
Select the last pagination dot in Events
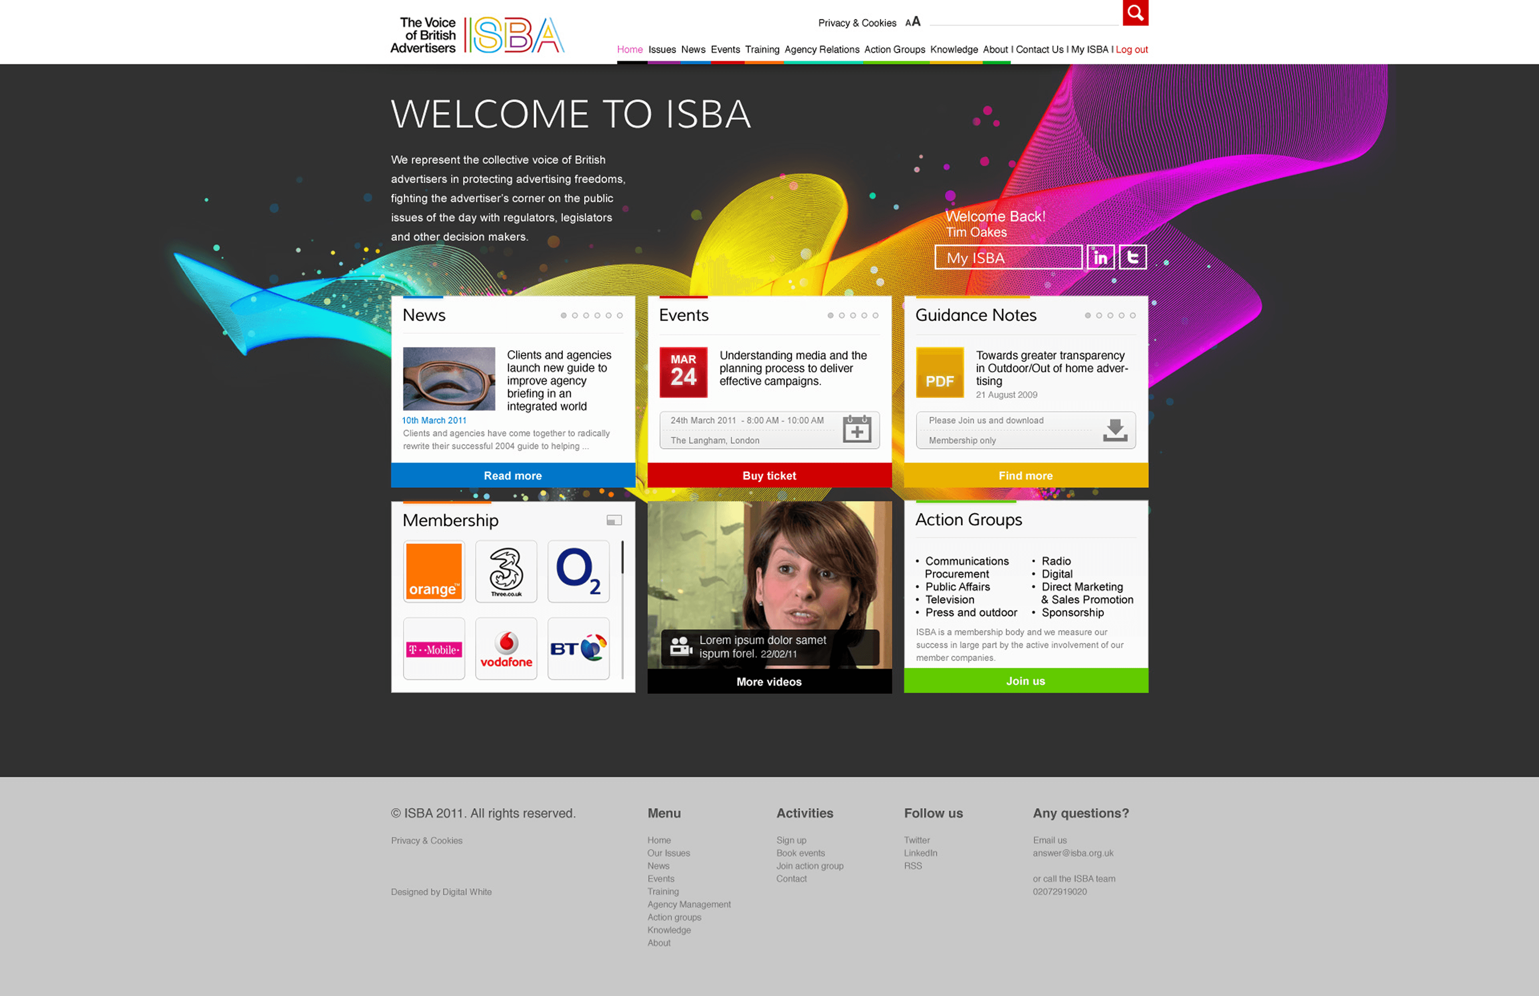pyautogui.click(x=875, y=316)
